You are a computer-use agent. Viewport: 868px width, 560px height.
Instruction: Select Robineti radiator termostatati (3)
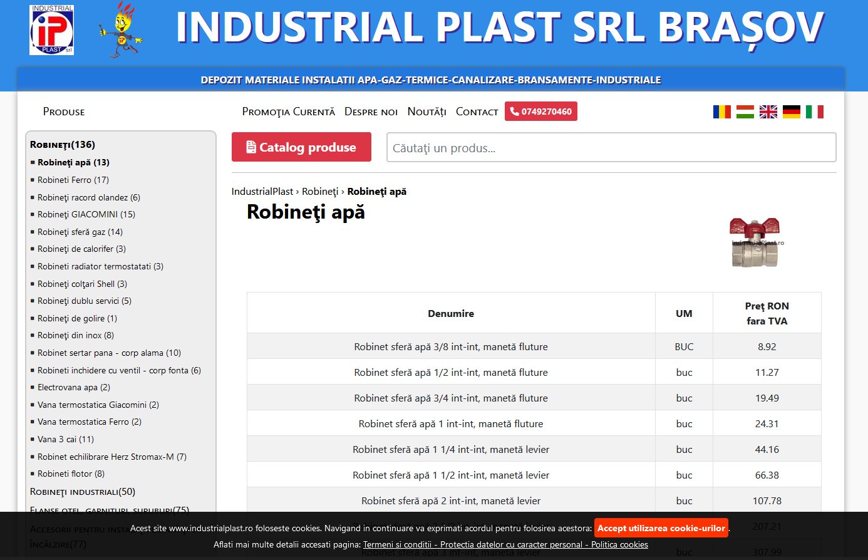100,266
